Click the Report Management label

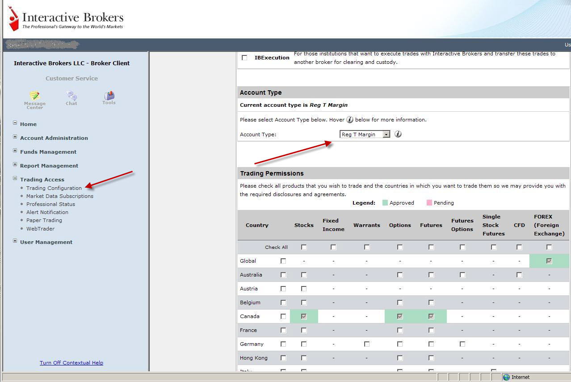click(49, 166)
